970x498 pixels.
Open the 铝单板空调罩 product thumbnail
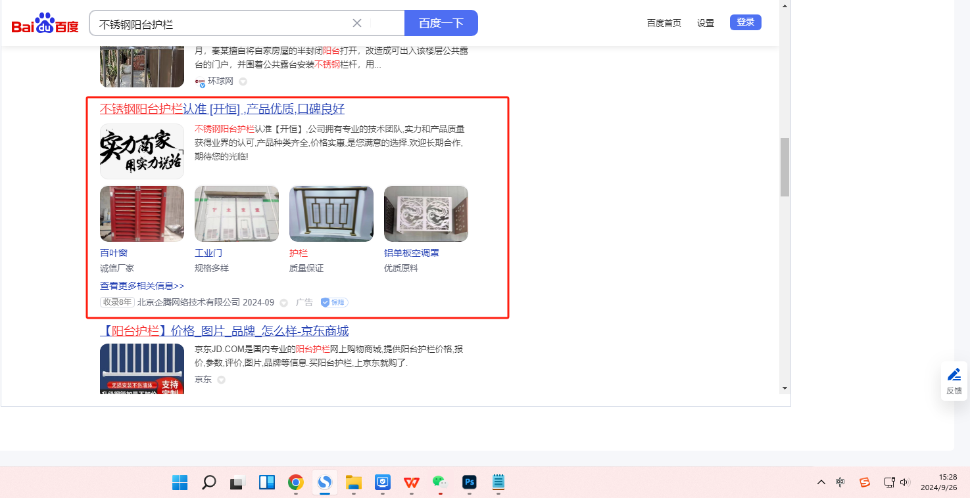(426, 214)
